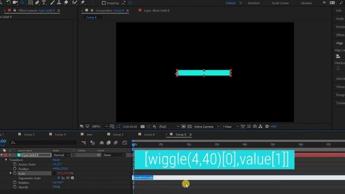Viewport: 345px width, 194px height.
Task: Click viewer current time 0:00:00:00
Action: click(130, 127)
